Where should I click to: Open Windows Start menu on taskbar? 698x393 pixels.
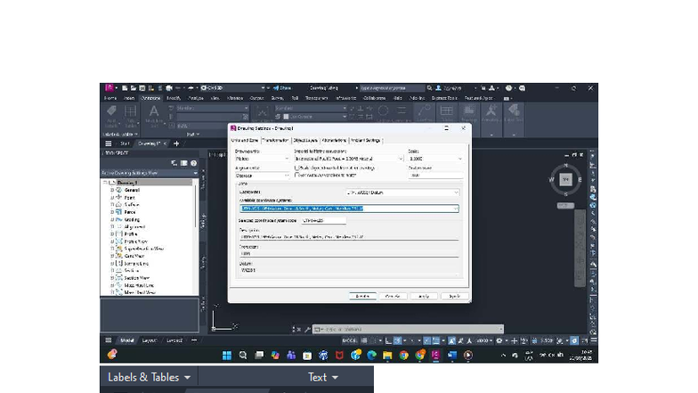click(227, 355)
